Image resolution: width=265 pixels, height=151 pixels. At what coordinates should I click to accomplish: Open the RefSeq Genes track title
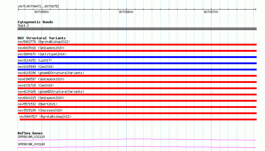30,133
